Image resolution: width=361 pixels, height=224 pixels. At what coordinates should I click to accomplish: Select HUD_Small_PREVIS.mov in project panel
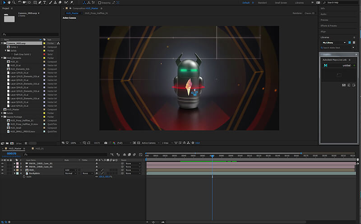click(x=23, y=131)
